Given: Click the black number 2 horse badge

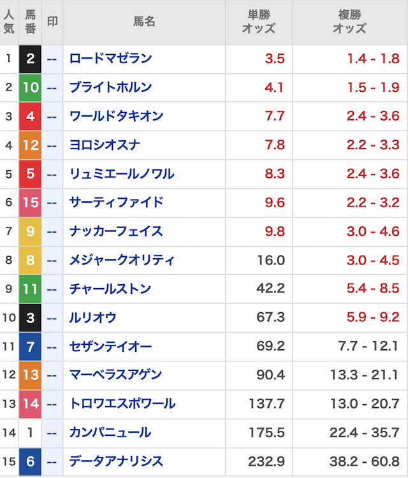Looking at the screenshot, I should point(31,59).
